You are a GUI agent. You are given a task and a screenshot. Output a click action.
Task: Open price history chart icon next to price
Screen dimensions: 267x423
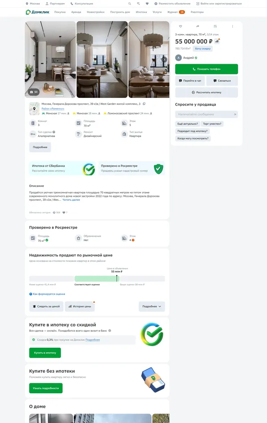tap(217, 41)
